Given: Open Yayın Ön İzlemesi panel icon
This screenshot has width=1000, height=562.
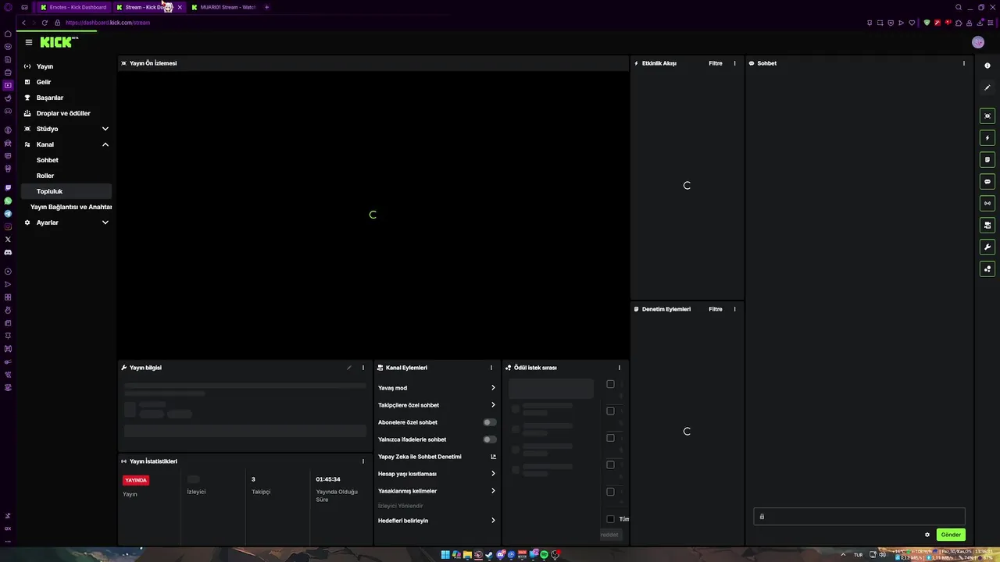Looking at the screenshot, I should tap(123, 63).
